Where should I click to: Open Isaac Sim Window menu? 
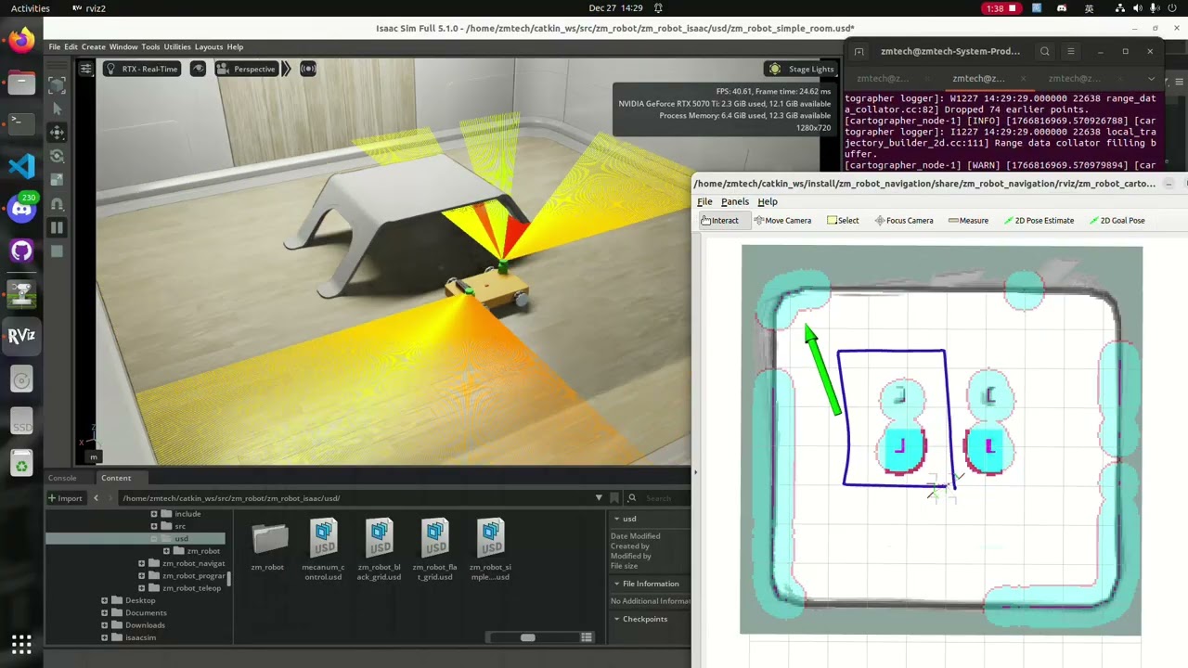click(123, 46)
